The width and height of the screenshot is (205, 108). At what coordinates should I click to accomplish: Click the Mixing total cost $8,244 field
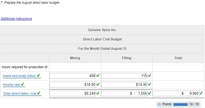(x=73, y=94)
